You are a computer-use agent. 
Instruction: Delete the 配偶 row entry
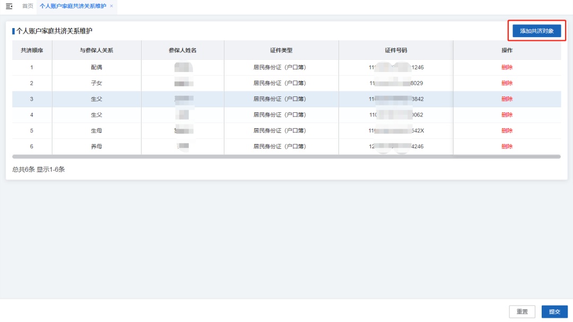click(x=507, y=67)
